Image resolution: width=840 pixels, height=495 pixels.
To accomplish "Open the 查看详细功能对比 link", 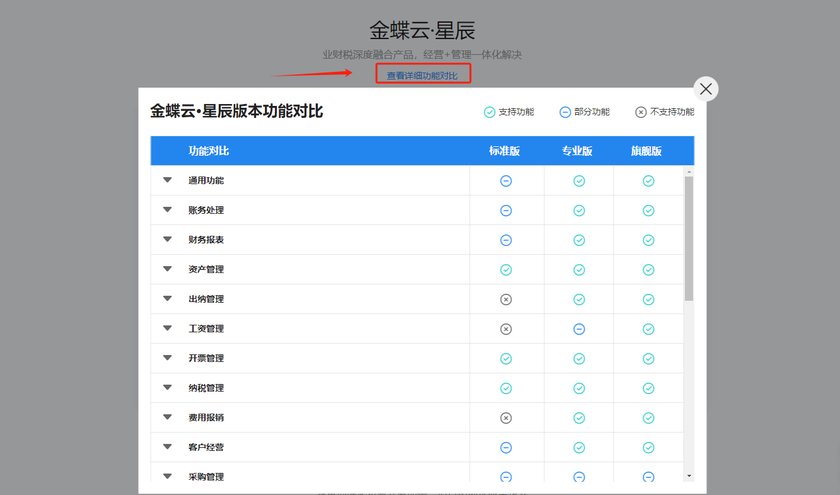I will pos(423,76).
